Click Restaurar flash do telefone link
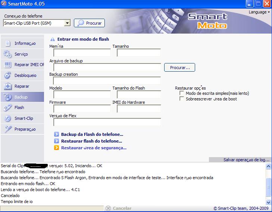The image size is (272, 212). pos(91,141)
